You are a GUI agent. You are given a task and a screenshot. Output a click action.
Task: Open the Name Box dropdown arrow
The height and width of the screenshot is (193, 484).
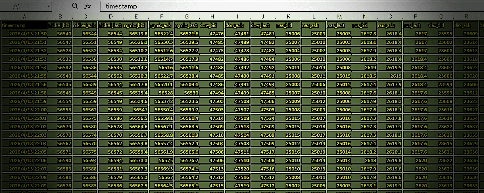48,6
